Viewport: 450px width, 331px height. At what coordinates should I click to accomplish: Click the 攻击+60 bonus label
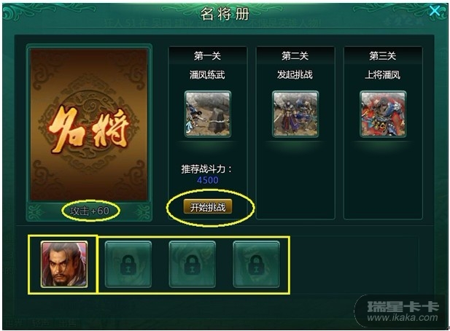click(x=90, y=211)
